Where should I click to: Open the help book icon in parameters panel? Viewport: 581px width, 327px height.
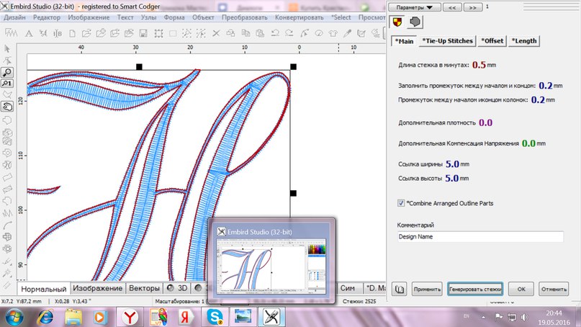point(398,290)
